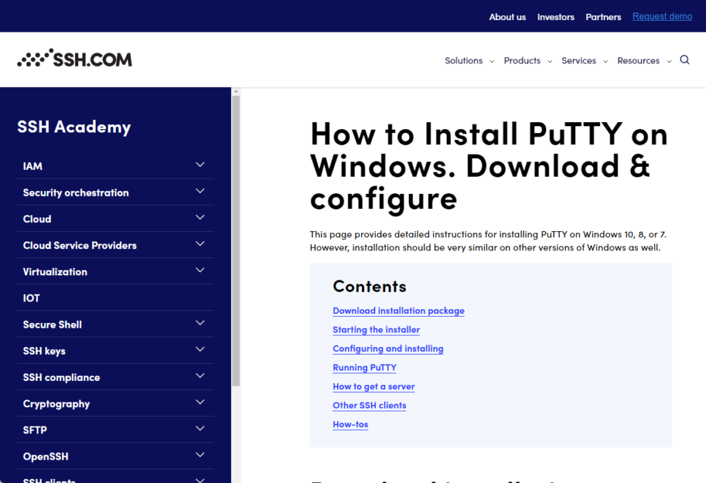Expand the Security orchestration chevron

[x=200, y=191]
